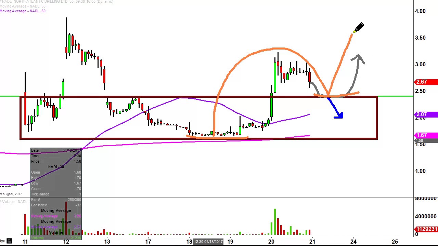Viewport: 438px width, 246px height.
Task: Click the Volume - NADL pane title
Action: point(14,202)
